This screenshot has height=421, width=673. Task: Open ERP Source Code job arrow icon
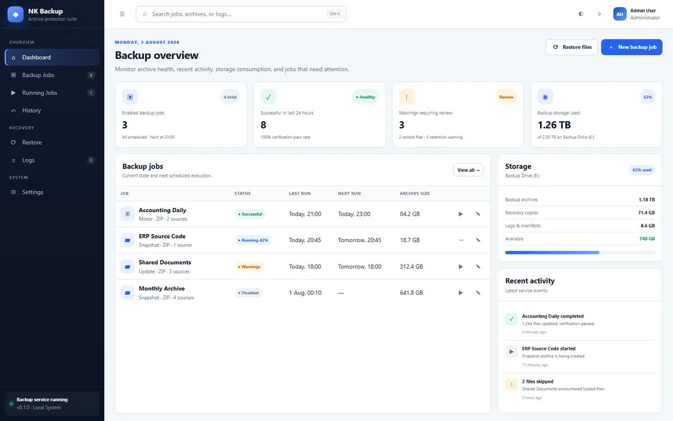coord(461,240)
